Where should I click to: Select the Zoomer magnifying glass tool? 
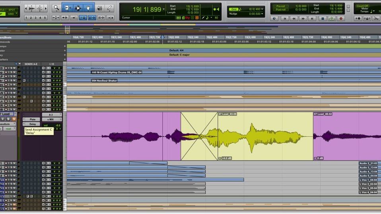pyautogui.click(x=56, y=8)
